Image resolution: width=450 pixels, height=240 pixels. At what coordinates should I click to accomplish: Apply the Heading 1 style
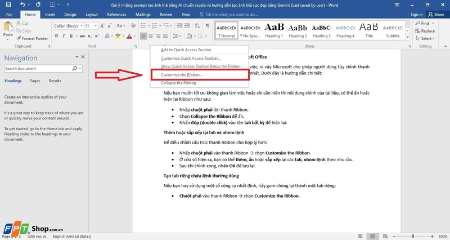click(x=274, y=30)
